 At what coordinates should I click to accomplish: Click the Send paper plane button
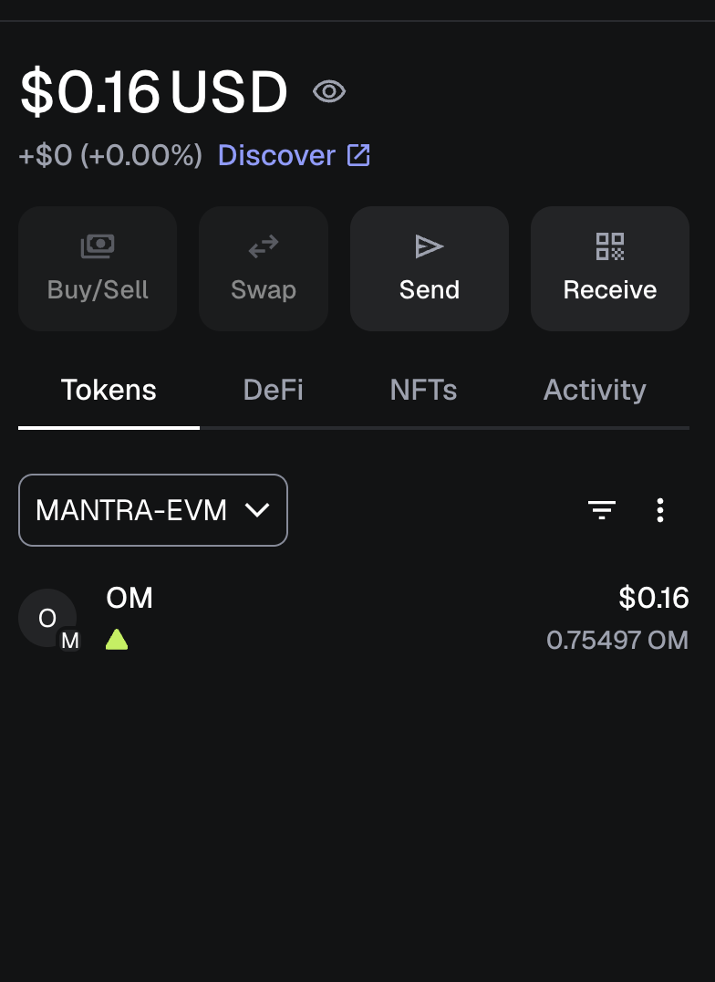(430, 268)
